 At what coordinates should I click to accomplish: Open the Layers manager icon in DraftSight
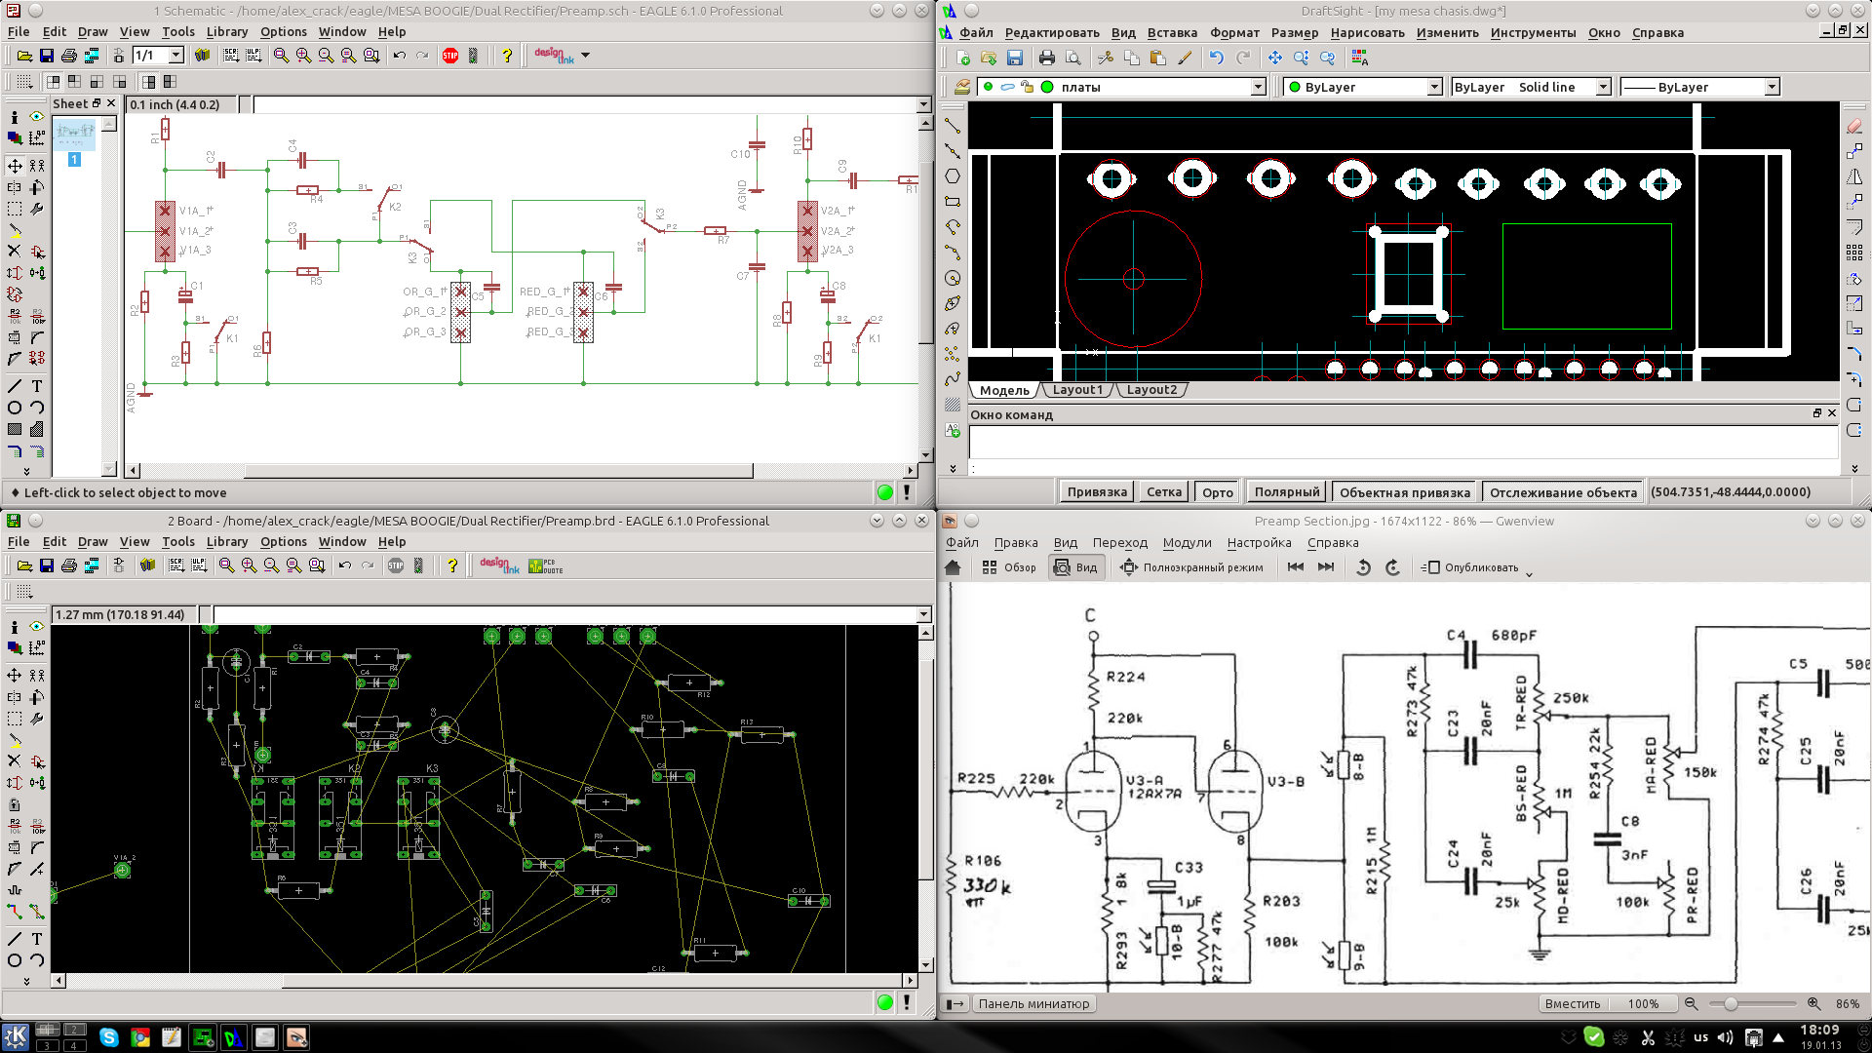962,87
